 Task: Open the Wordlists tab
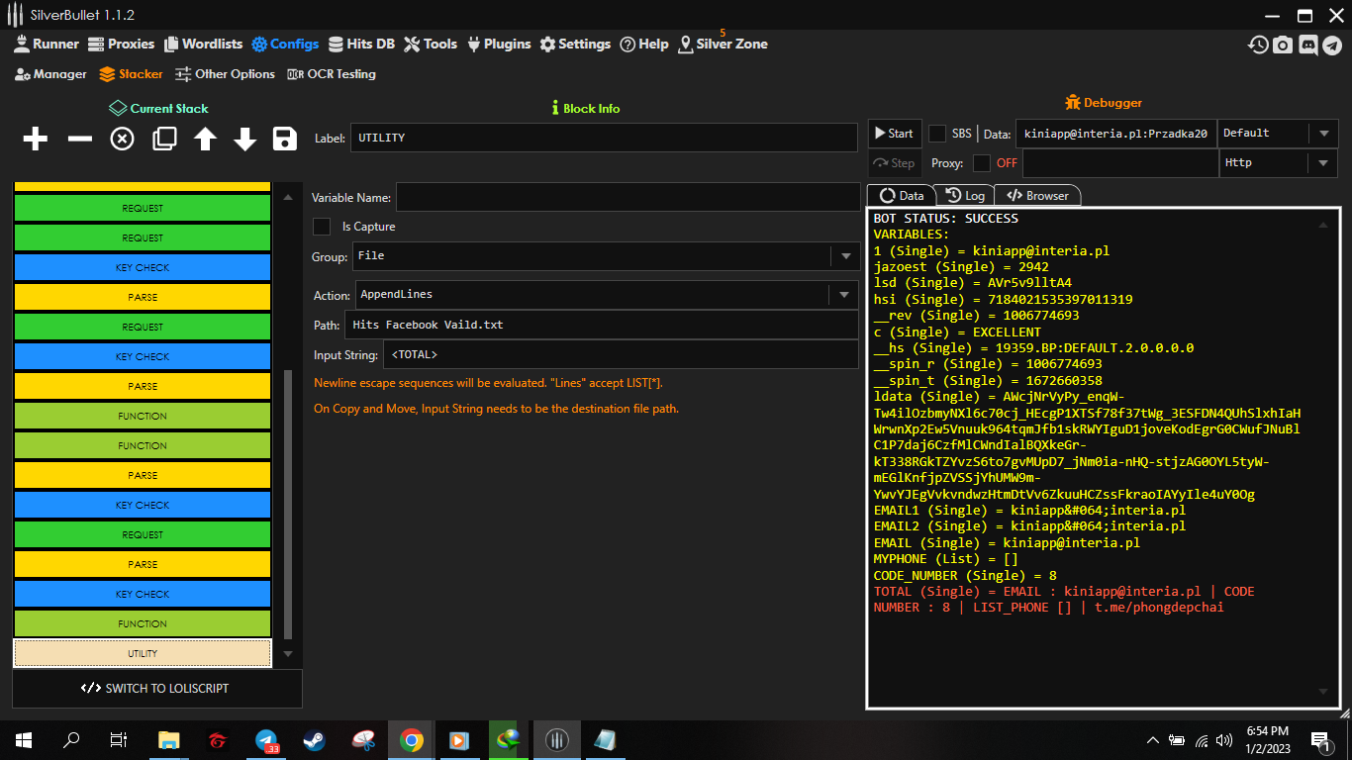point(203,44)
